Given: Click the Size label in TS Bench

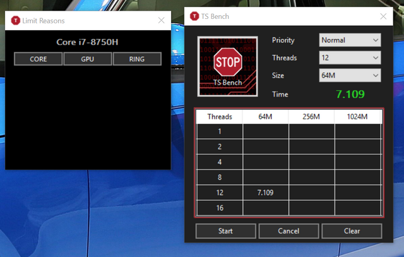Looking at the screenshot, I should point(278,75).
